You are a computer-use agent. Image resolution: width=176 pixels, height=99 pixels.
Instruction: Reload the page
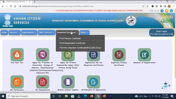[x=11, y=6]
